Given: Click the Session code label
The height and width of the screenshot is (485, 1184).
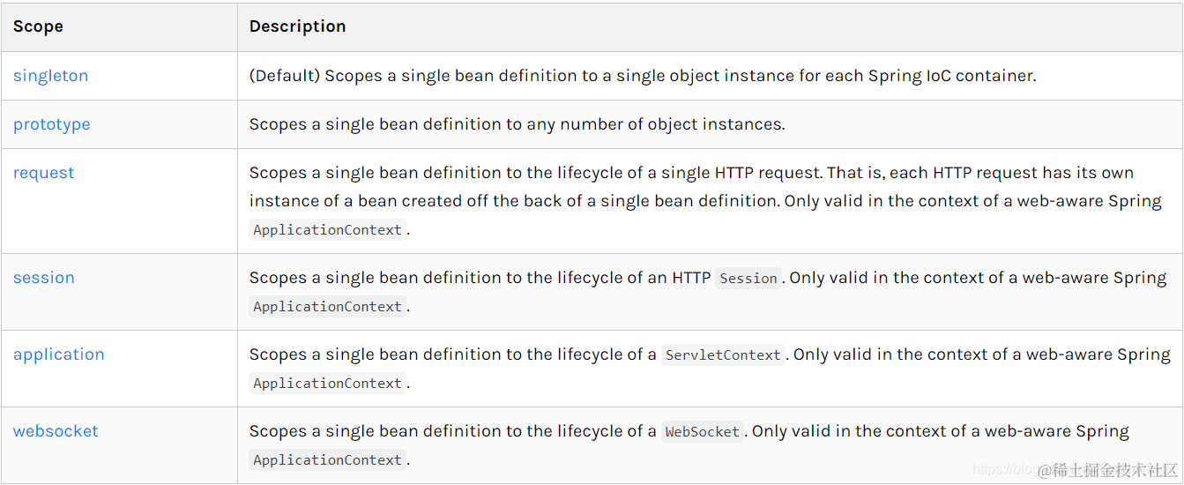Looking at the screenshot, I should pos(748,278).
